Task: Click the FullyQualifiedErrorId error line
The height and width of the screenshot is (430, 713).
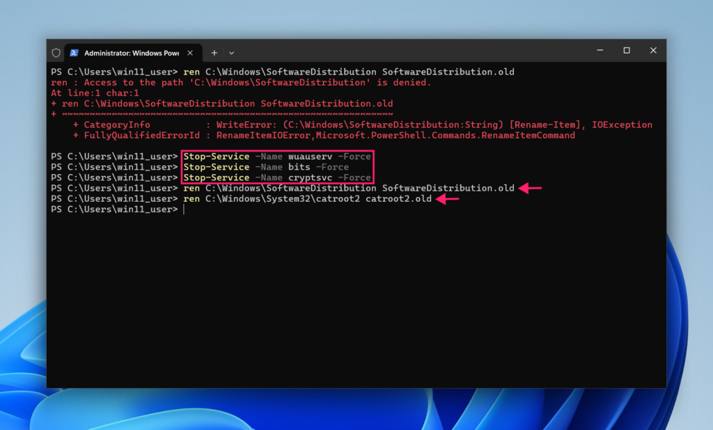Action: (x=324, y=135)
